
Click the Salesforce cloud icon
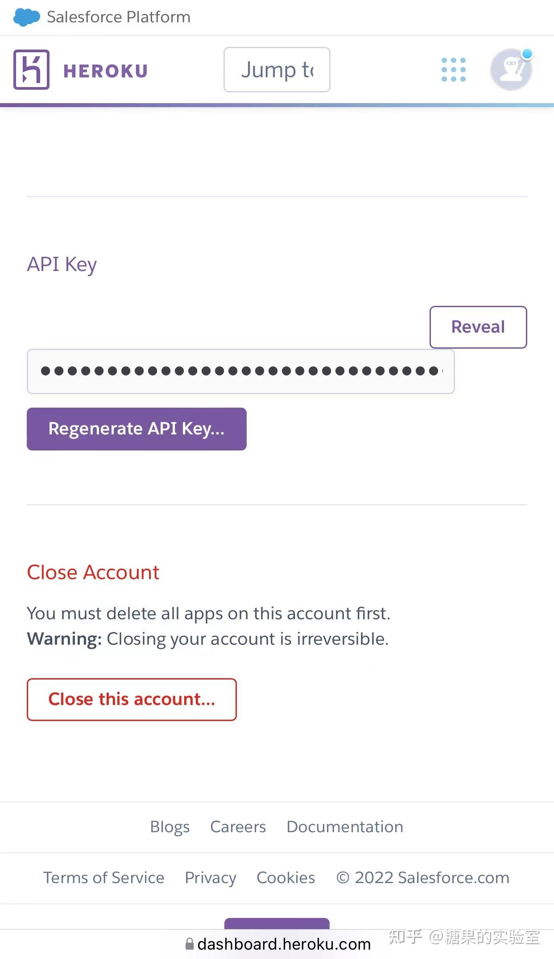(25, 17)
